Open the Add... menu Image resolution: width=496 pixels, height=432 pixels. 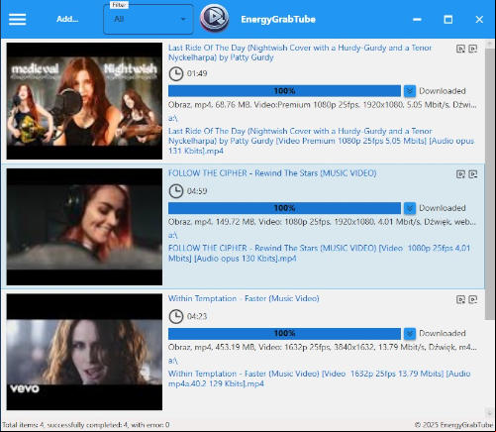[67, 19]
